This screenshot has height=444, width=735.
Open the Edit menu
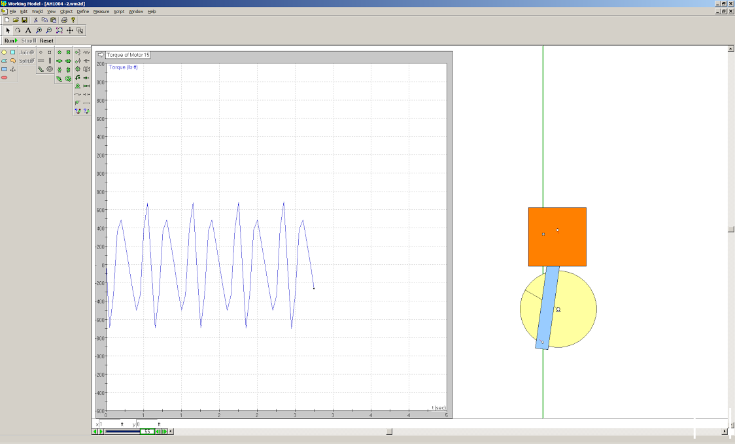24,12
